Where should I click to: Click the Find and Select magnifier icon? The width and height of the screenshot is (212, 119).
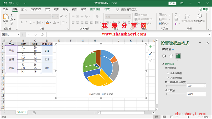[x=199, y=16]
